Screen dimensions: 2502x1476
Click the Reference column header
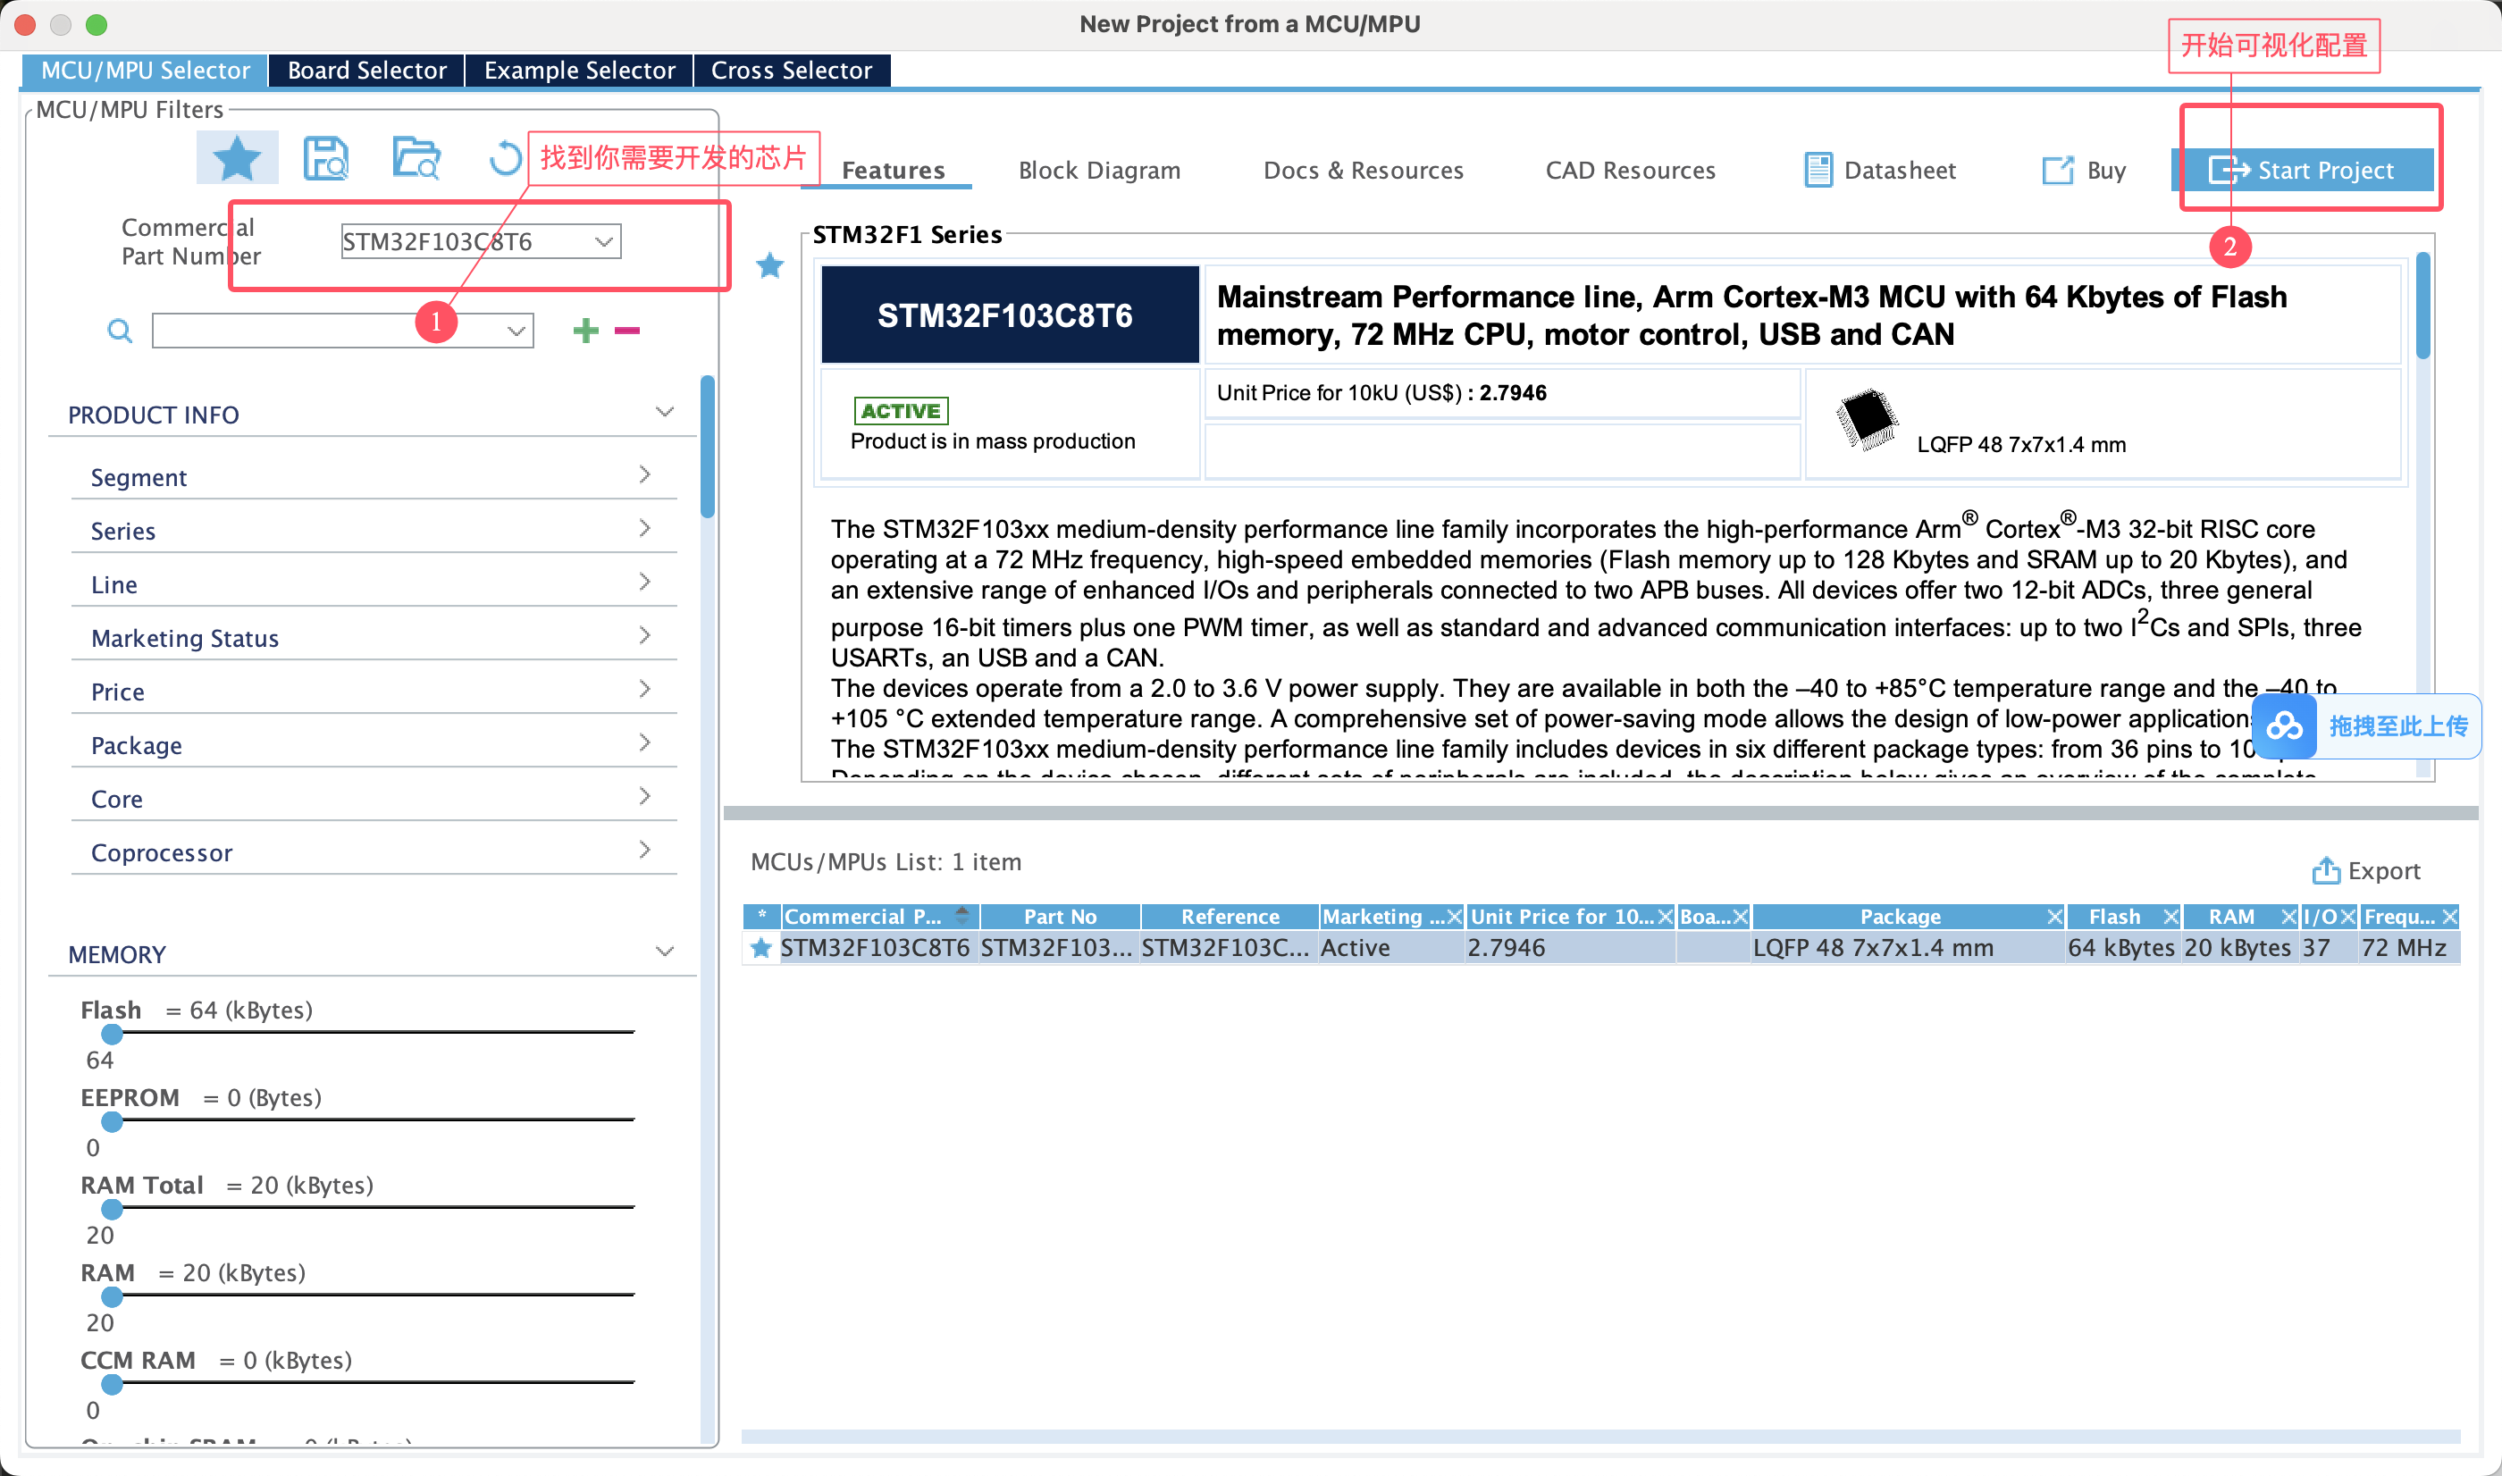[x=1230, y=916]
